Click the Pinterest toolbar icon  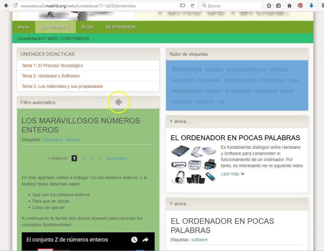(300, 6)
